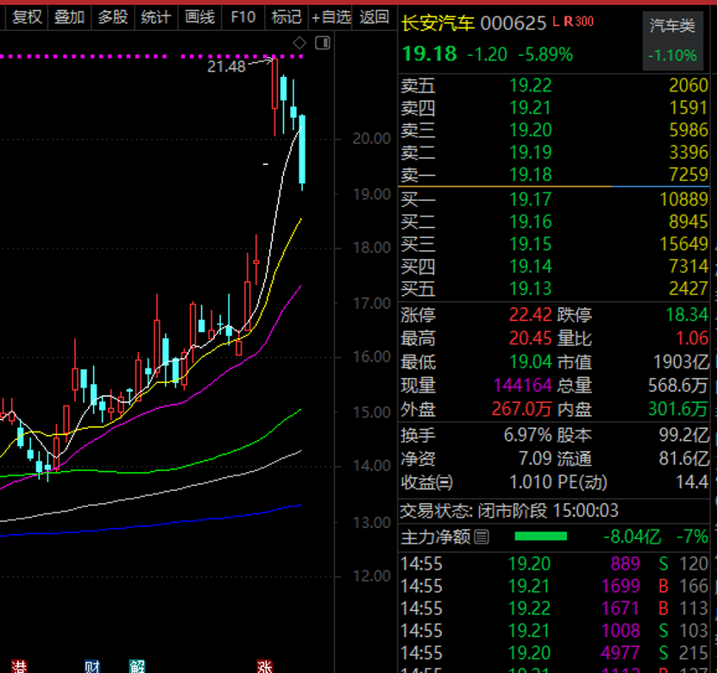Screen dimensions: 718x673
Task: Select the 多股 multi-stock view
Action: [113, 17]
